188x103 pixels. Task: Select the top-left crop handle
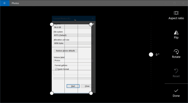click(52, 24)
